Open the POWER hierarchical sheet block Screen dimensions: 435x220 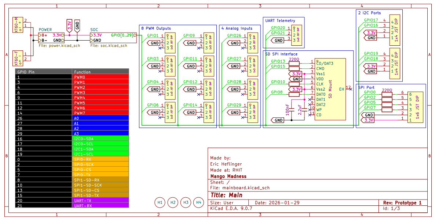click(51, 38)
